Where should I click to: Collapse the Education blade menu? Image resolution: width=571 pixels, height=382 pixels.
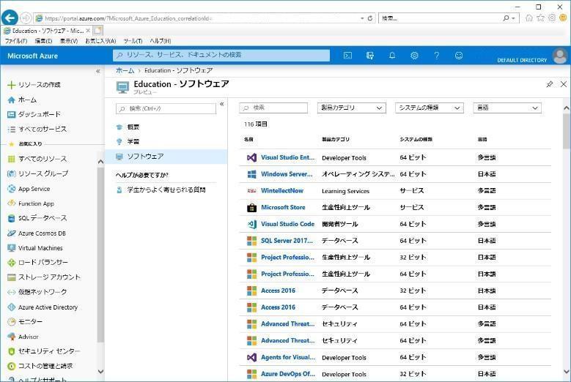222,104
